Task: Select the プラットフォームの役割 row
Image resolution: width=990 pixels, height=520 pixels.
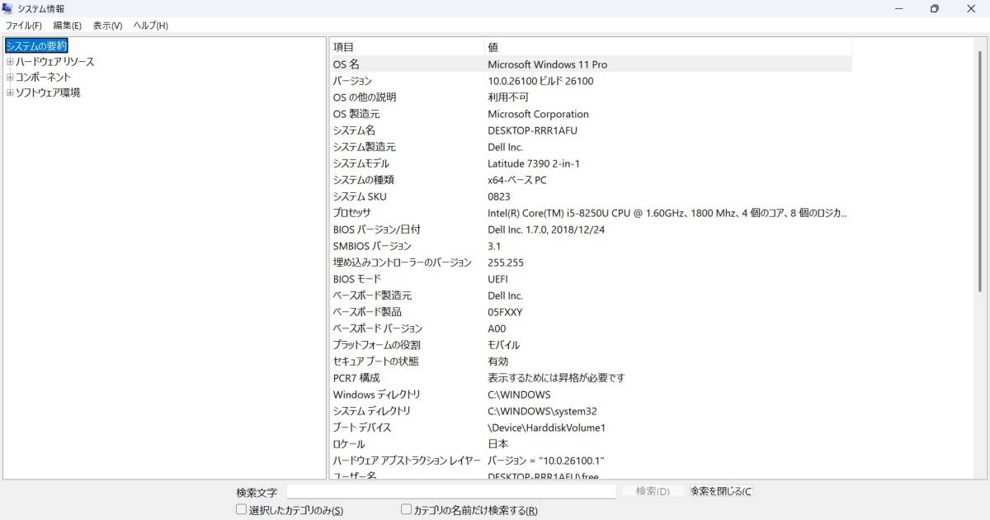Action: (x=591, y=345)
